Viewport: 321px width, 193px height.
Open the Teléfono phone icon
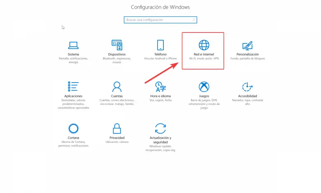(x=160, y=45)
